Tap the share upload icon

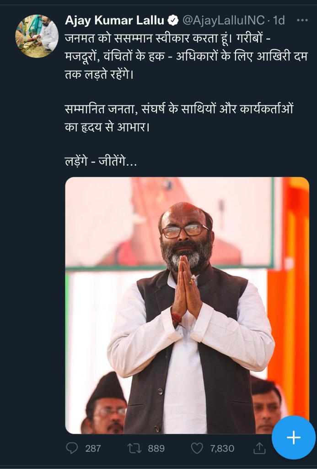pyautogui.click(x=259, y=448)
